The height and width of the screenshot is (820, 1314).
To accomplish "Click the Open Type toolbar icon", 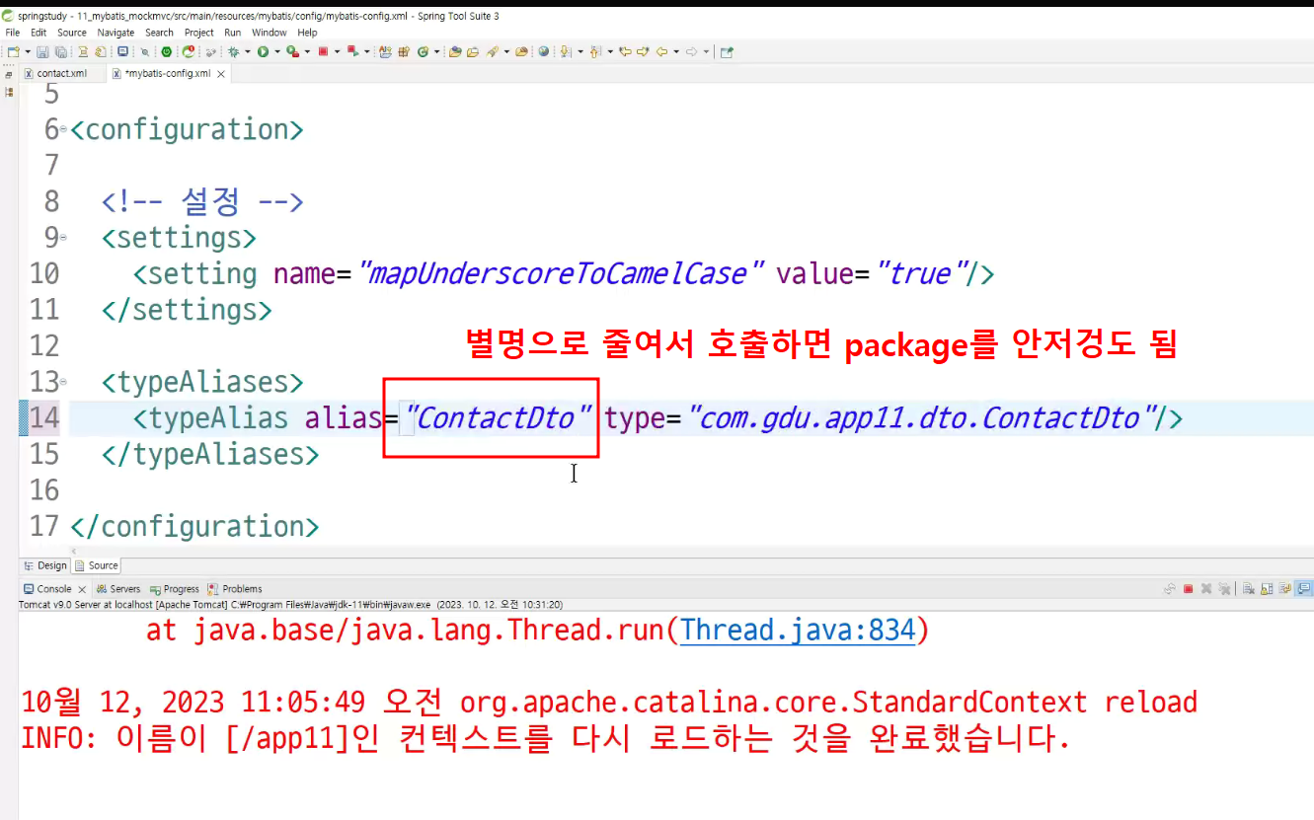I will point(454,51).
